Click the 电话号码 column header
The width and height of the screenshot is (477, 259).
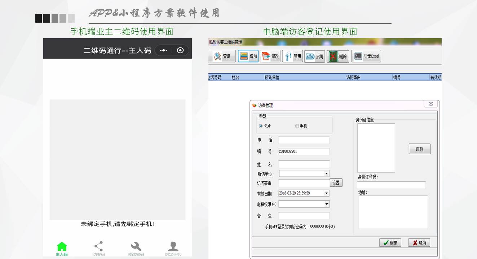[220, 77]
